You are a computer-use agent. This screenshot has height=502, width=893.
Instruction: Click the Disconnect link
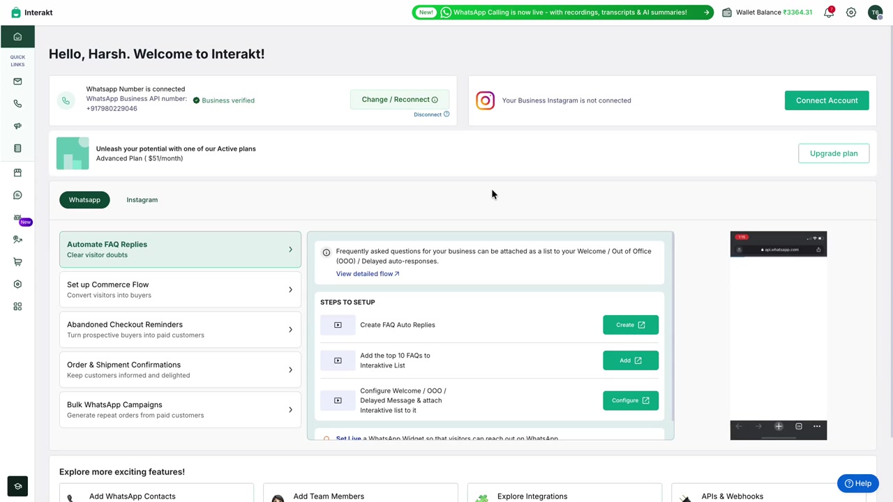[427, 114]
